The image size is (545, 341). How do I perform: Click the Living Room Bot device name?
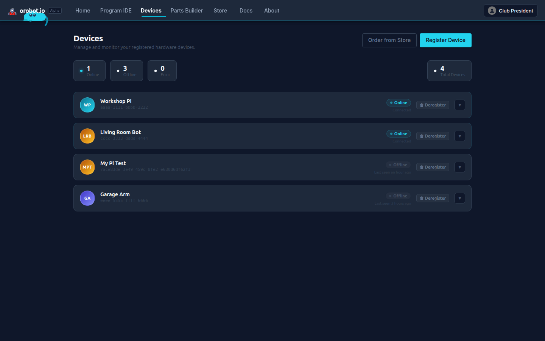tap(120, 132)
